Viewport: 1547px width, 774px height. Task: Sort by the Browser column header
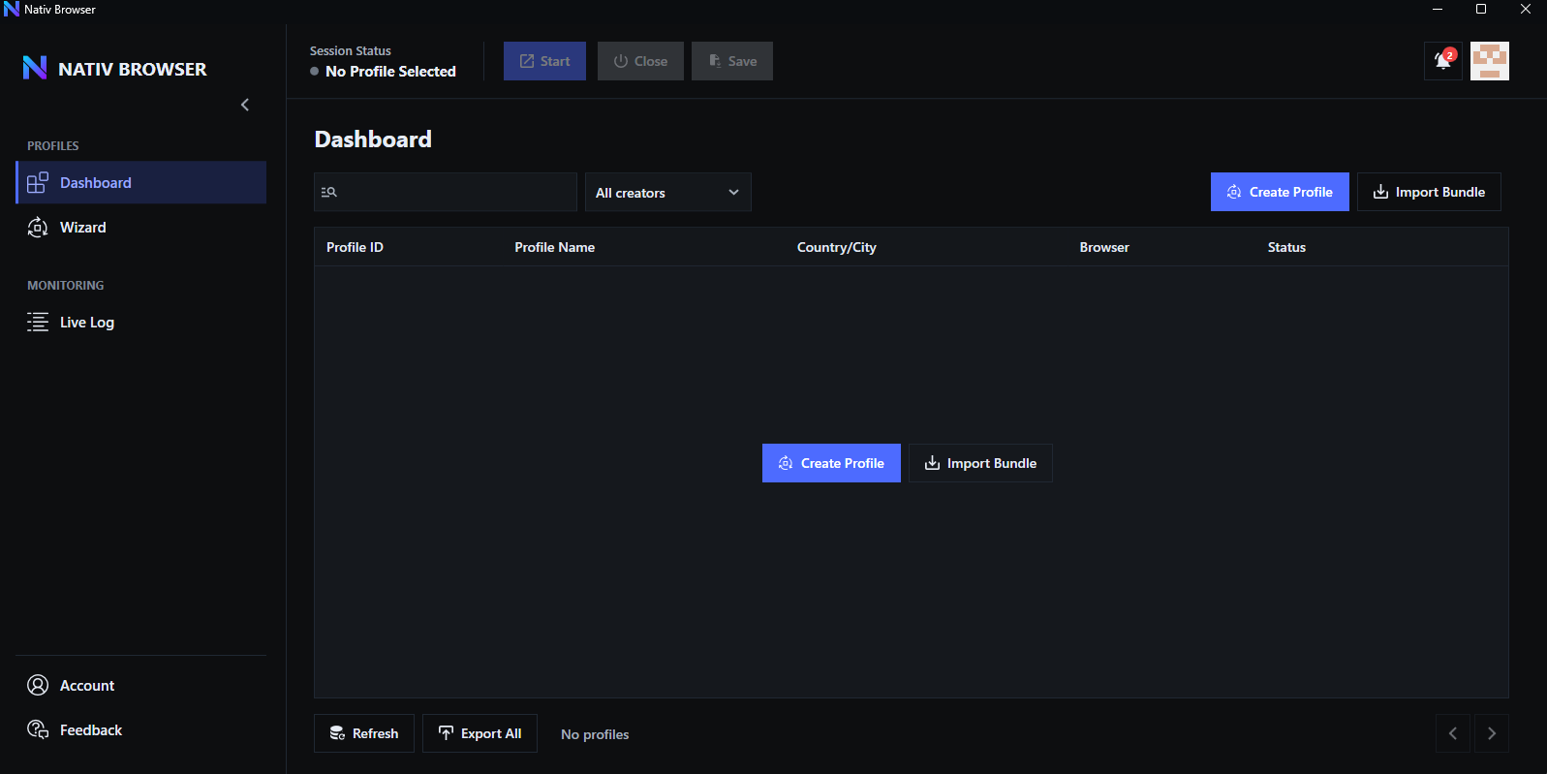(1104, 247)
